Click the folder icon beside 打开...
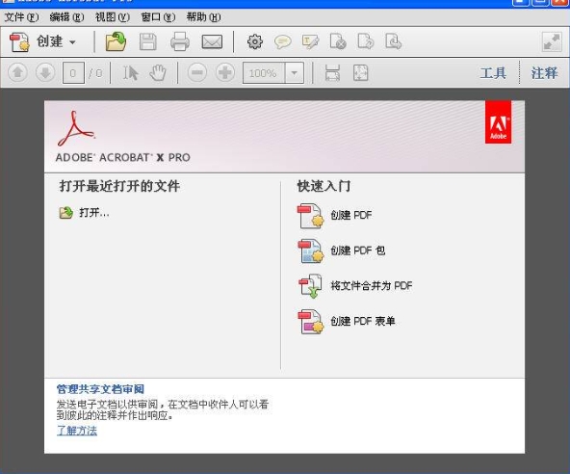The height and width of the screenshot is (474, 570). coord(65,213)
